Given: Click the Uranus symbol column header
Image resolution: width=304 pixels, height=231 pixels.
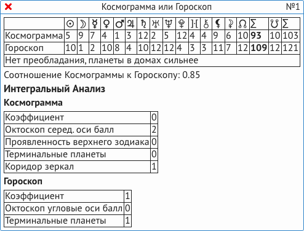Looking at the screenshot, I should point(156,24).
